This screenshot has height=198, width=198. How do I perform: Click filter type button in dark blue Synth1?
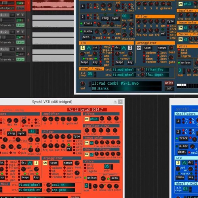(170, 21)
